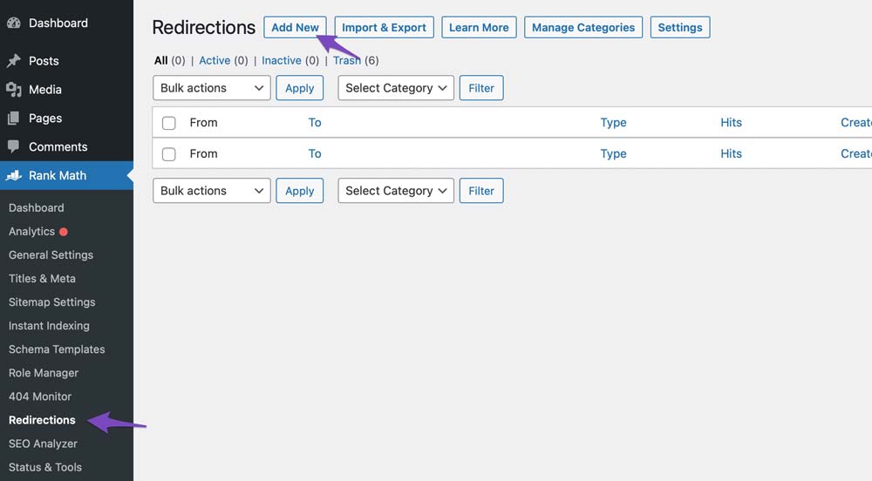Screen dimensions: 872x481
Task: Open Sitemap Settings submenu item
Action: tap(51, 302)
